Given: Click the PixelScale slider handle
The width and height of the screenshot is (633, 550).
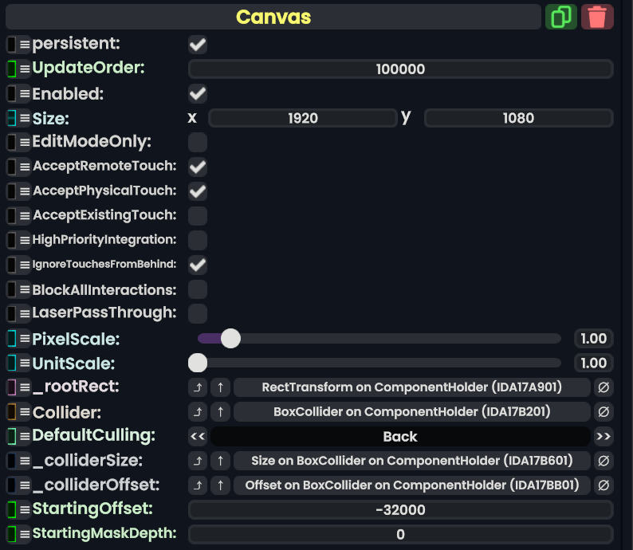Looking at the screenshot, I should pos(230,339).
